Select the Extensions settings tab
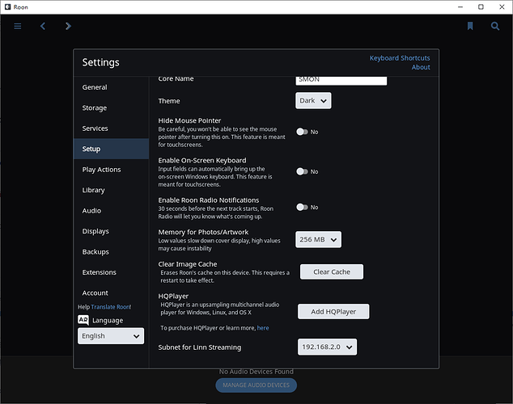The image size is (513, 404). [x=111, y=272]
